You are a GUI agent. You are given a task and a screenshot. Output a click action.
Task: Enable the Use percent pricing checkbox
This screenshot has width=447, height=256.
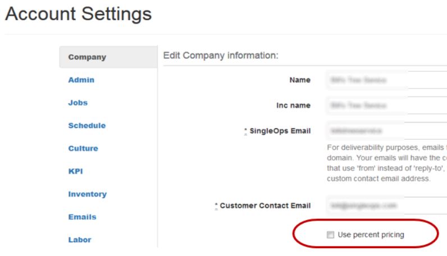coord(330,235)
